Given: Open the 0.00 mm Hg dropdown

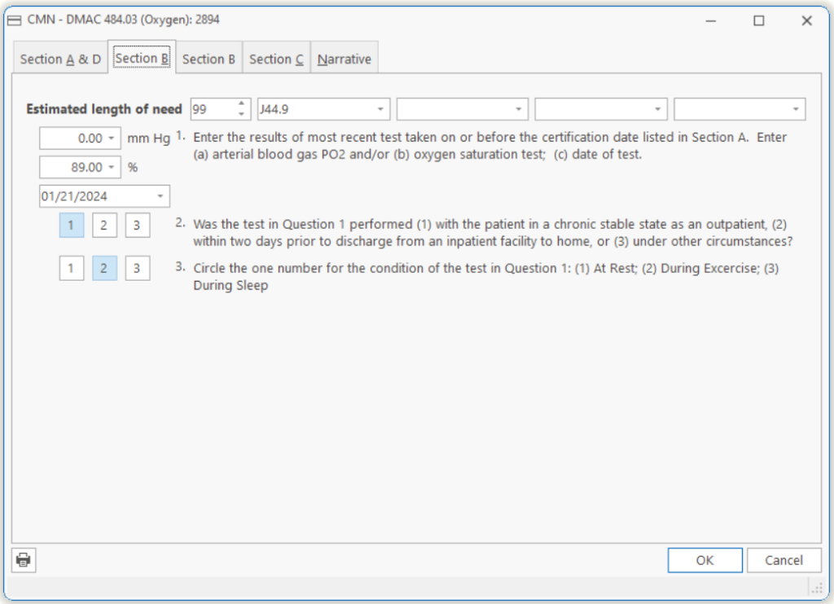Looking at the screenshot, I should click(111, 138).
